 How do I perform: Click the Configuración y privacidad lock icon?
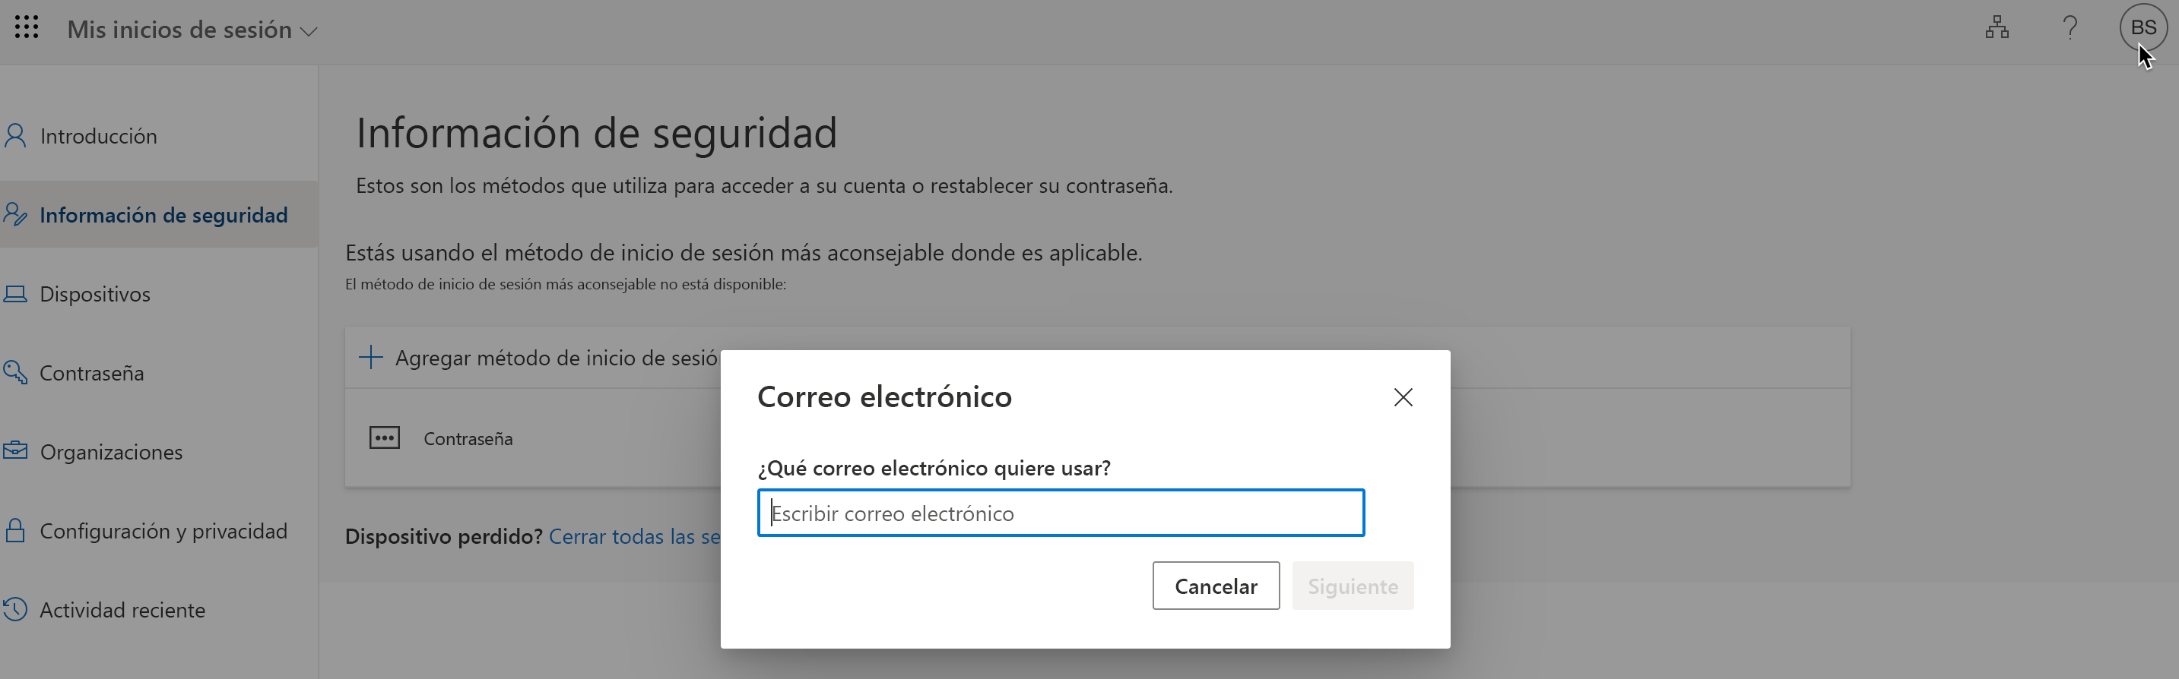pos(15,529)
